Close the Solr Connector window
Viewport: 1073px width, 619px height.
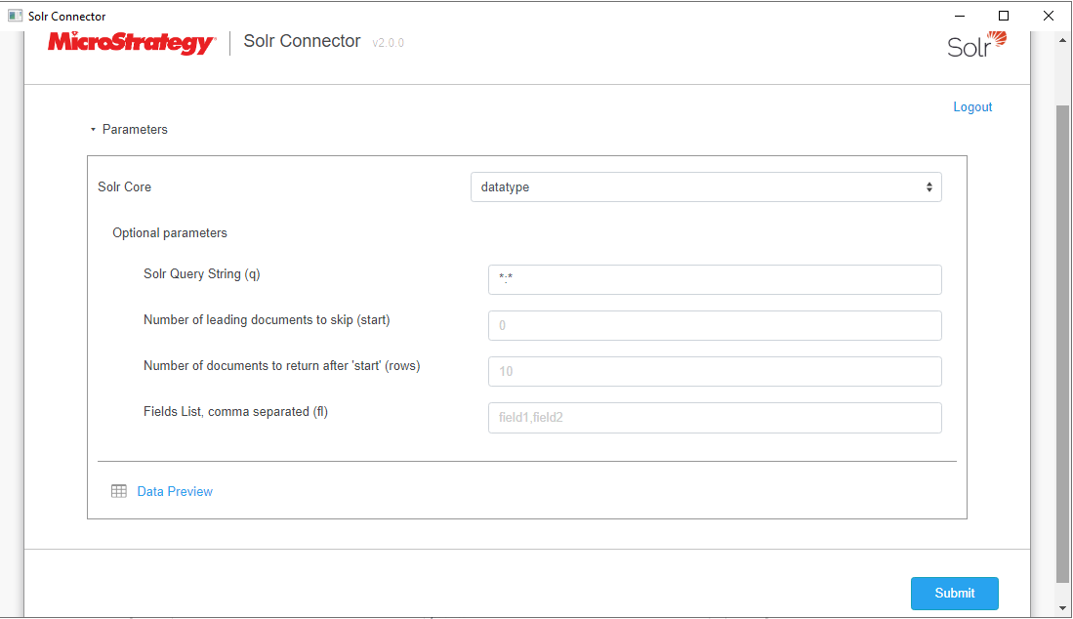click(1049, 16)
